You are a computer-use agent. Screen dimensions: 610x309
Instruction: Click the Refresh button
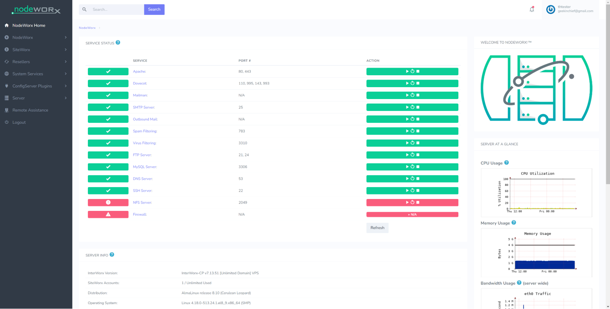(x=377, y=228)
